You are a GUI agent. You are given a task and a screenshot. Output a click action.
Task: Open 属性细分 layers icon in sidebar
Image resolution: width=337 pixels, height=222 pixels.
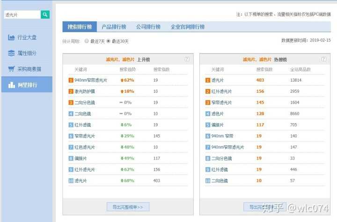tap(11, 53)
